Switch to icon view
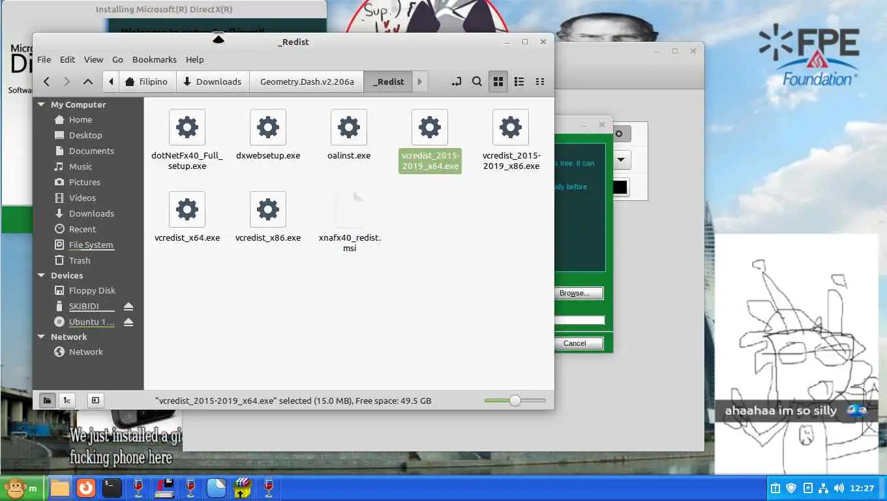The width and height of the screenshot is (887, 501). (x=498, y=82)
